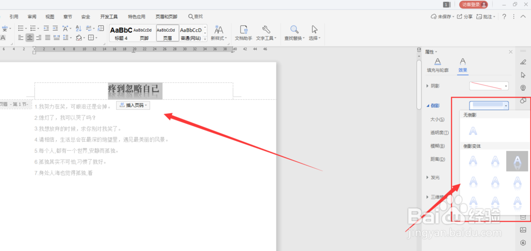Apply the Heading 4 (标题 4) style
Screen dimensions: 531x251
tap(121, 33)
